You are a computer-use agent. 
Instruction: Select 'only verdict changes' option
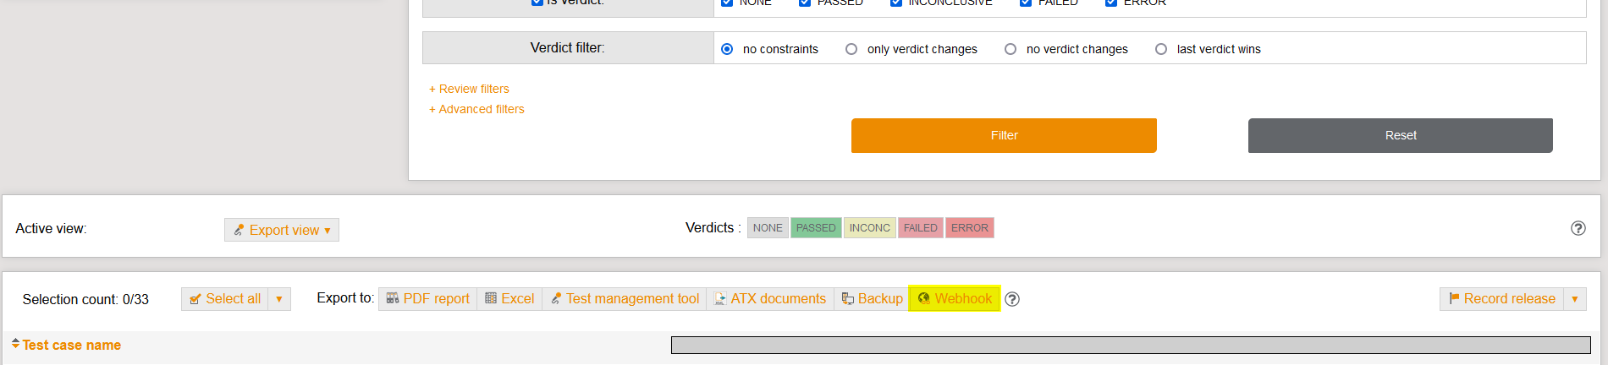[851, 49]
